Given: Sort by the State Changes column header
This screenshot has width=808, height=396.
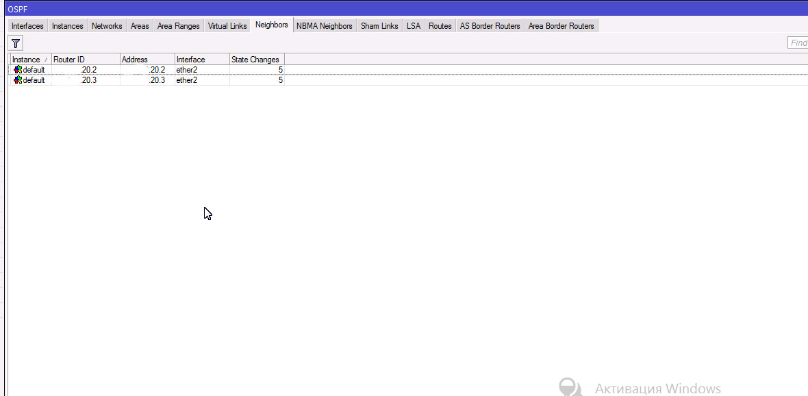Looking at the screenshot, I should (257, 60).
